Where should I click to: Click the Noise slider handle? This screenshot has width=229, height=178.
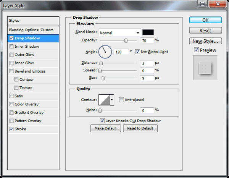tap(100, 110)
